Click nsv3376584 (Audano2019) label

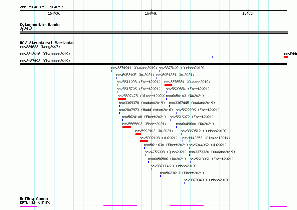(187, 82)
